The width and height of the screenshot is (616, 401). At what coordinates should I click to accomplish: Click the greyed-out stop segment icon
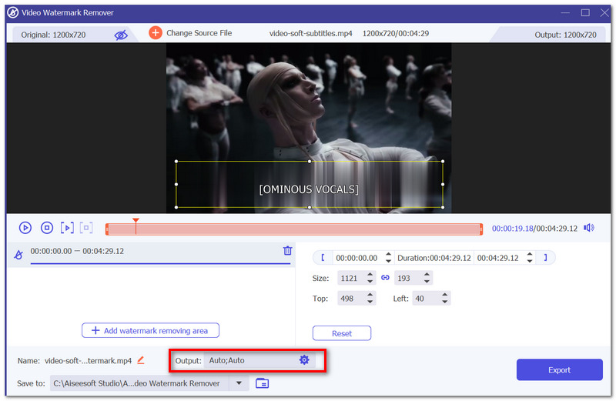click(86, 228)
